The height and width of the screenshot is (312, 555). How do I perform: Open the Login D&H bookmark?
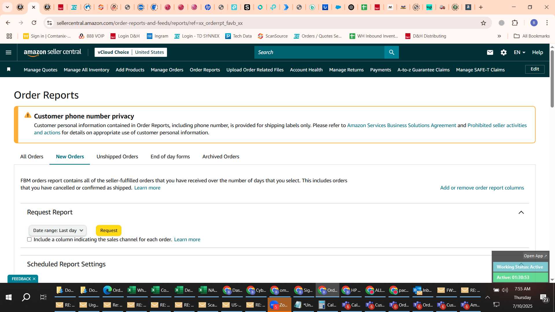point(125,36)
